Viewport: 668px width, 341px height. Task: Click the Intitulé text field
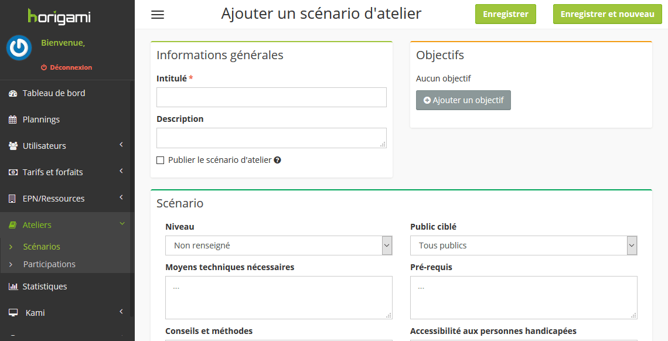click(x=271, y=97)
